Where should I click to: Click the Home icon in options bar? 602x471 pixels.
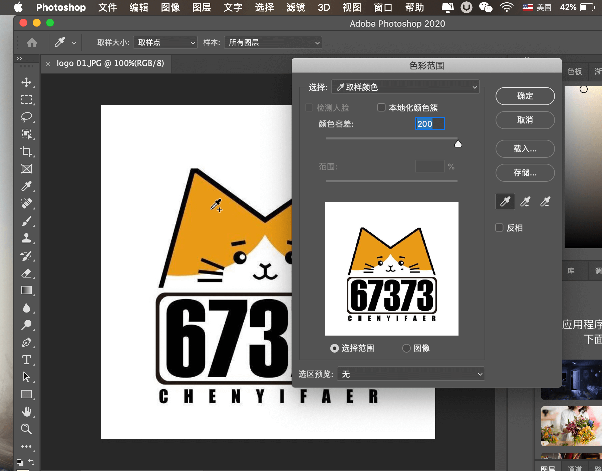pos(32,42)
